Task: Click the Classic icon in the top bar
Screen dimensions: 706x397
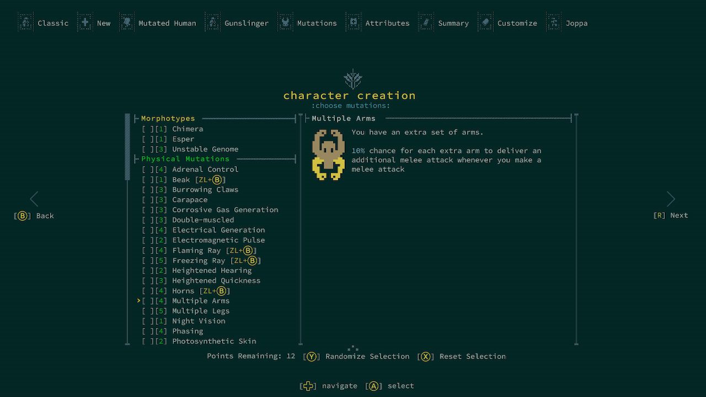Action: (25, 23)
